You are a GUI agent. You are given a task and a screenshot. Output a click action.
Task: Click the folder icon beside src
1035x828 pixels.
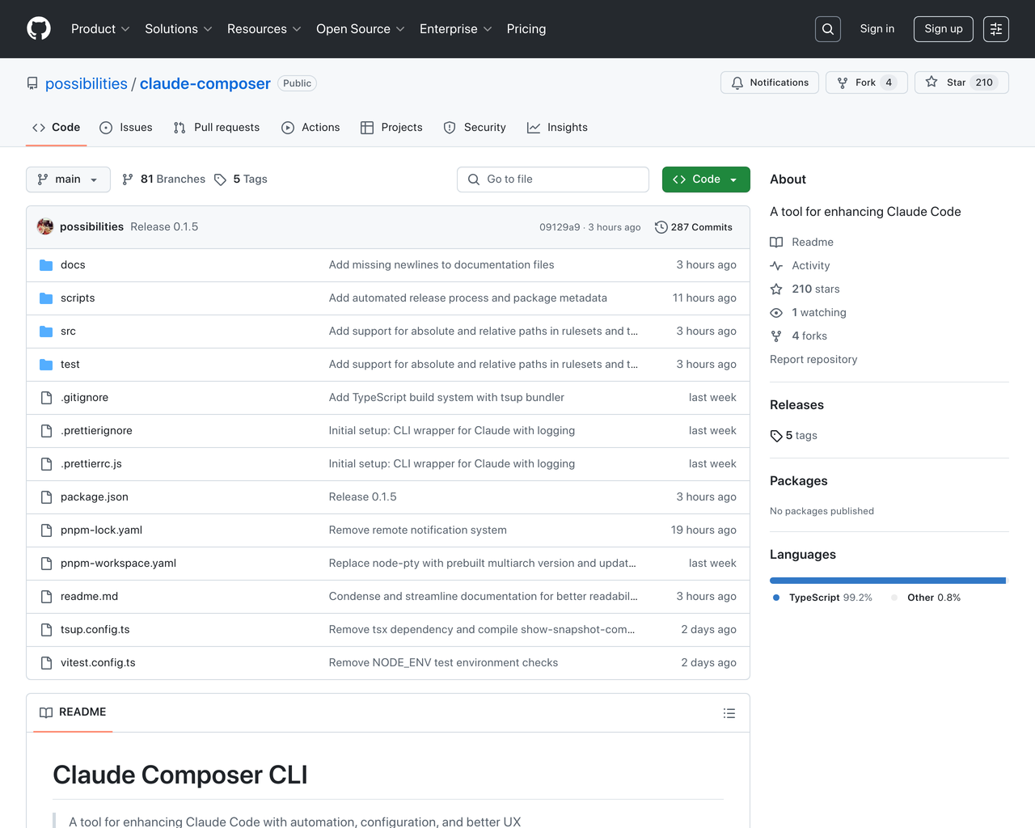coord(46,332)
